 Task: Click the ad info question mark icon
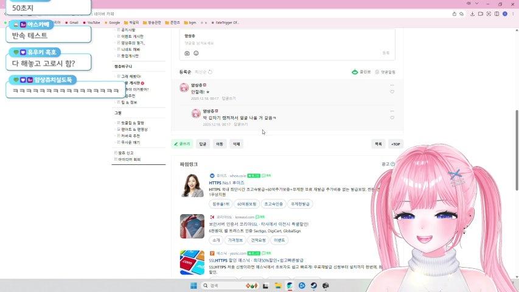point(392,164)
